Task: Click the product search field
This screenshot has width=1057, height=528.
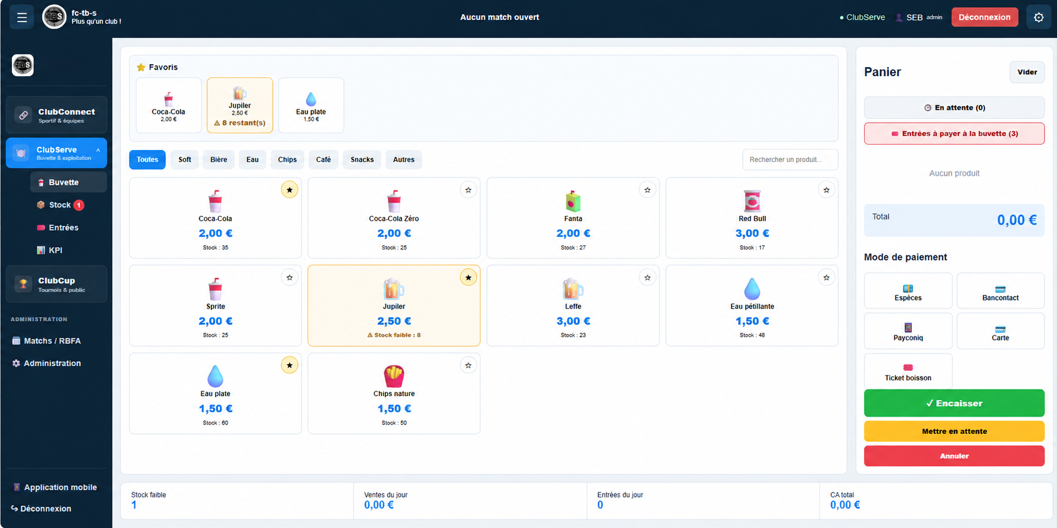Action: (790, 160)
